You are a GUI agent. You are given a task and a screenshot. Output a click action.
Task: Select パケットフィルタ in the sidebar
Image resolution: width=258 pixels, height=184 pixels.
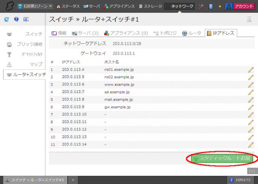tap(25, 54)
